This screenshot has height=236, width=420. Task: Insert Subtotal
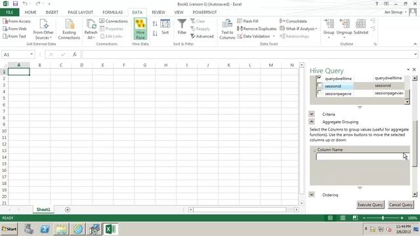tap(361, 27)
